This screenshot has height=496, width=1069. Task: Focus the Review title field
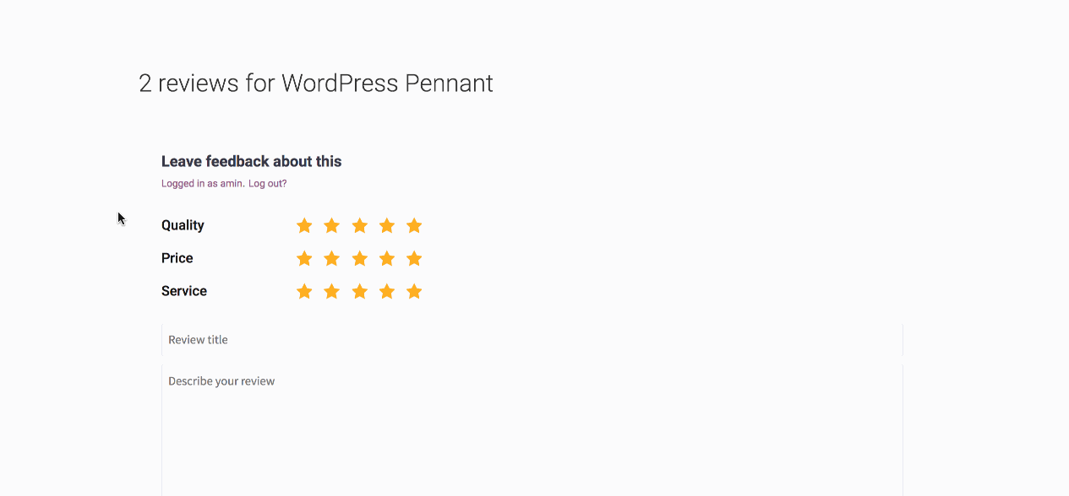coord(532,340)
